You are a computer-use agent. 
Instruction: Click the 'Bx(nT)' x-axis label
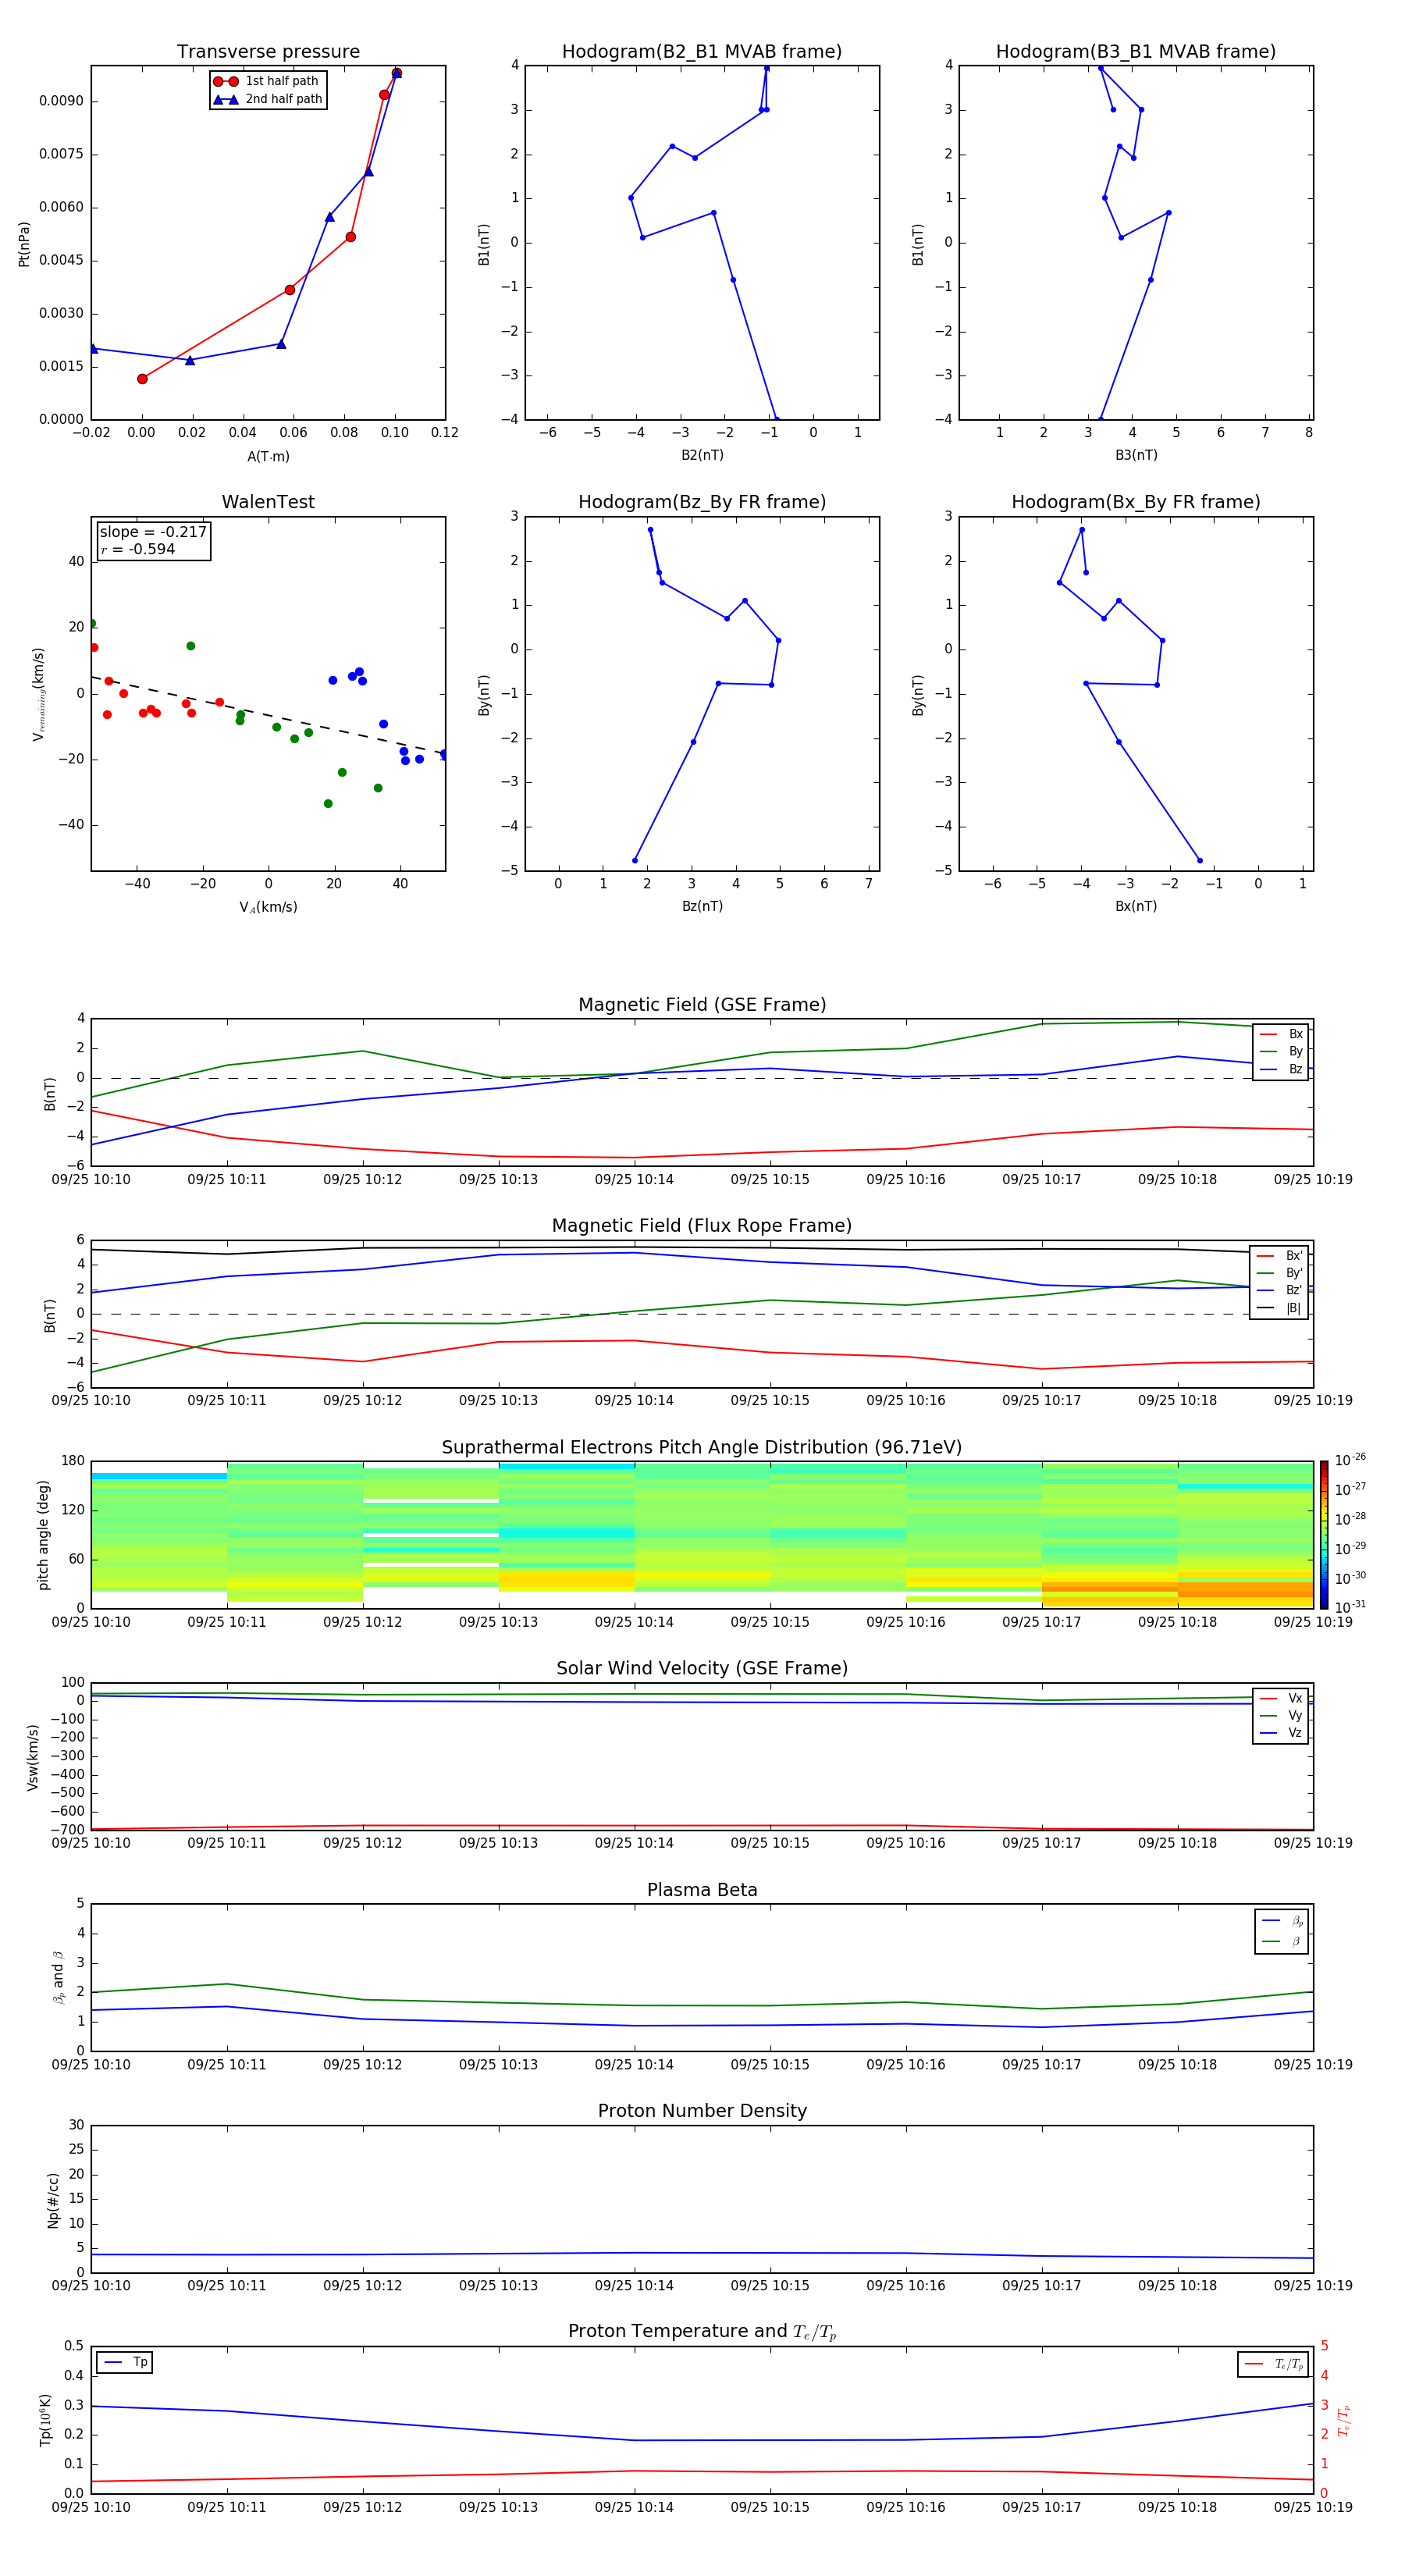click(x=1136, y=906)
